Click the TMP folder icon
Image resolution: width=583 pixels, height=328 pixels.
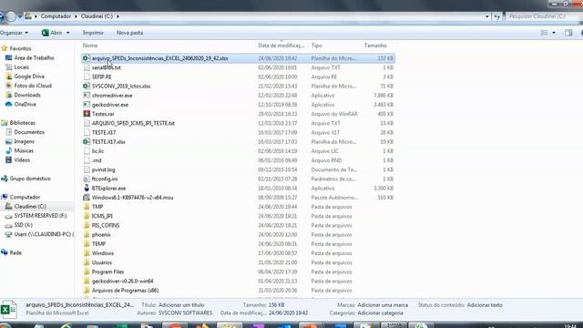[x=87, y=207]
